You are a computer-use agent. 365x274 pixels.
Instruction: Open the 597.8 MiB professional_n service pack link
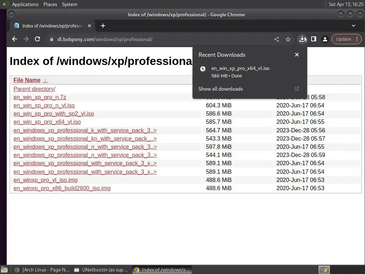tap(85, 147)
